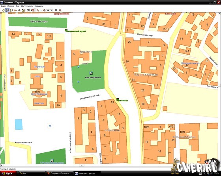Screen dimensions: 221x176
Task: Click lower blue marker in Конституции park
Action: click(x=79, y=82)
